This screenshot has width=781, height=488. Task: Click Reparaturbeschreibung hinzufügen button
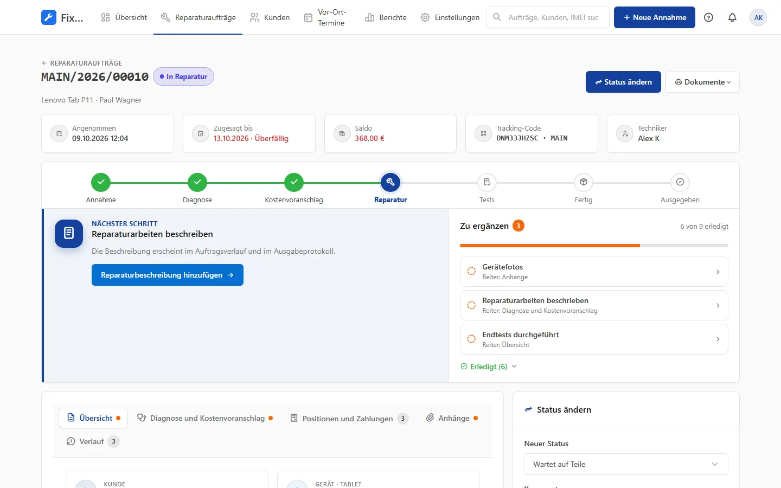pyautogui.click(x=168, y=275)
